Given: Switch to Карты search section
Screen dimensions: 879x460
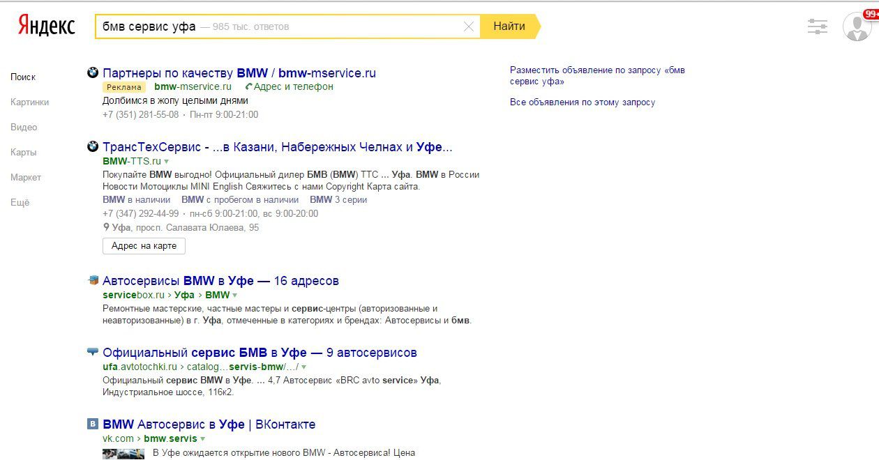Looking at the screenshot, I should [x=24, y=152].
